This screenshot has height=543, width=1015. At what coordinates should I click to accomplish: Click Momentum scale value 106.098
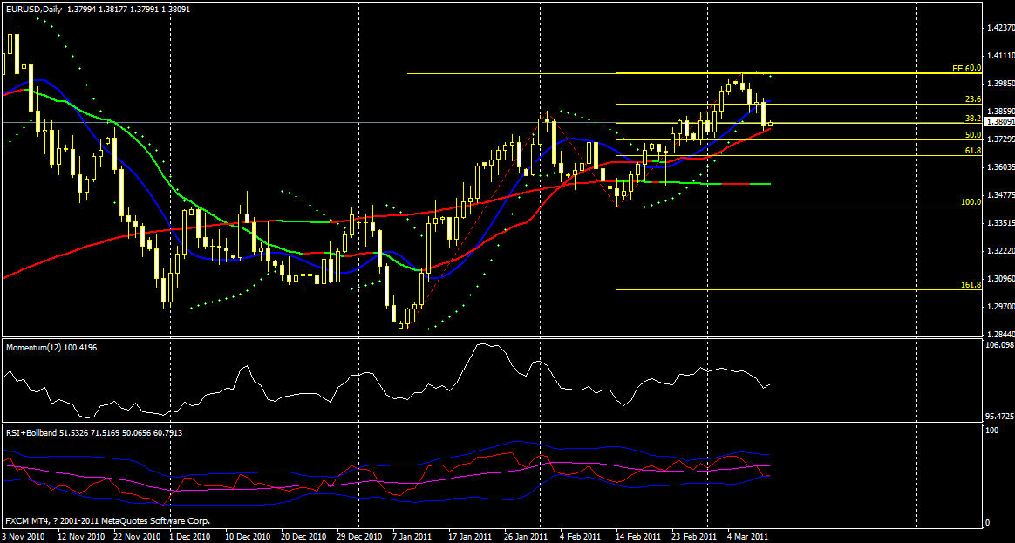(x=1000, y=346)
